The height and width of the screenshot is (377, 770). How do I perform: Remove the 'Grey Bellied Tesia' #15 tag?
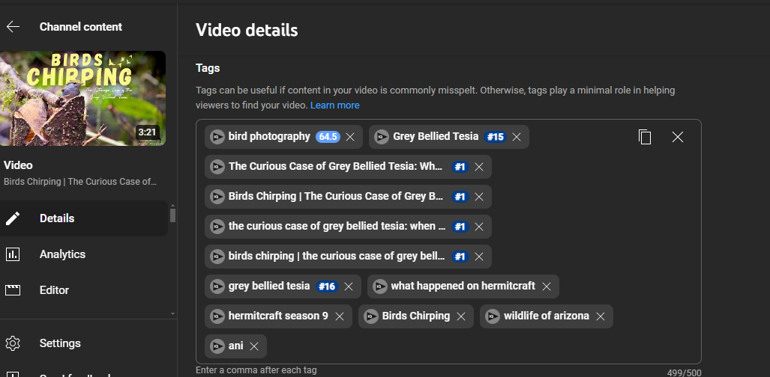pyautogui.click(x=517, y=137)
